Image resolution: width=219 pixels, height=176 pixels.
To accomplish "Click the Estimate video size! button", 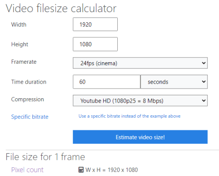I will coord(140,137).
